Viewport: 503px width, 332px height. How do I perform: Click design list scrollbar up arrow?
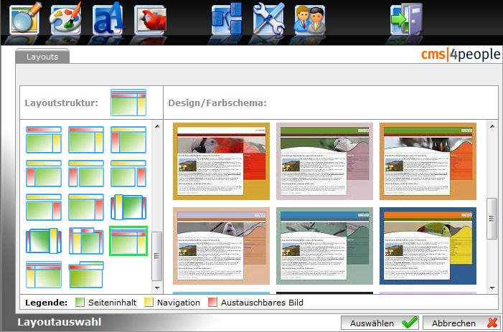[492, 126]
